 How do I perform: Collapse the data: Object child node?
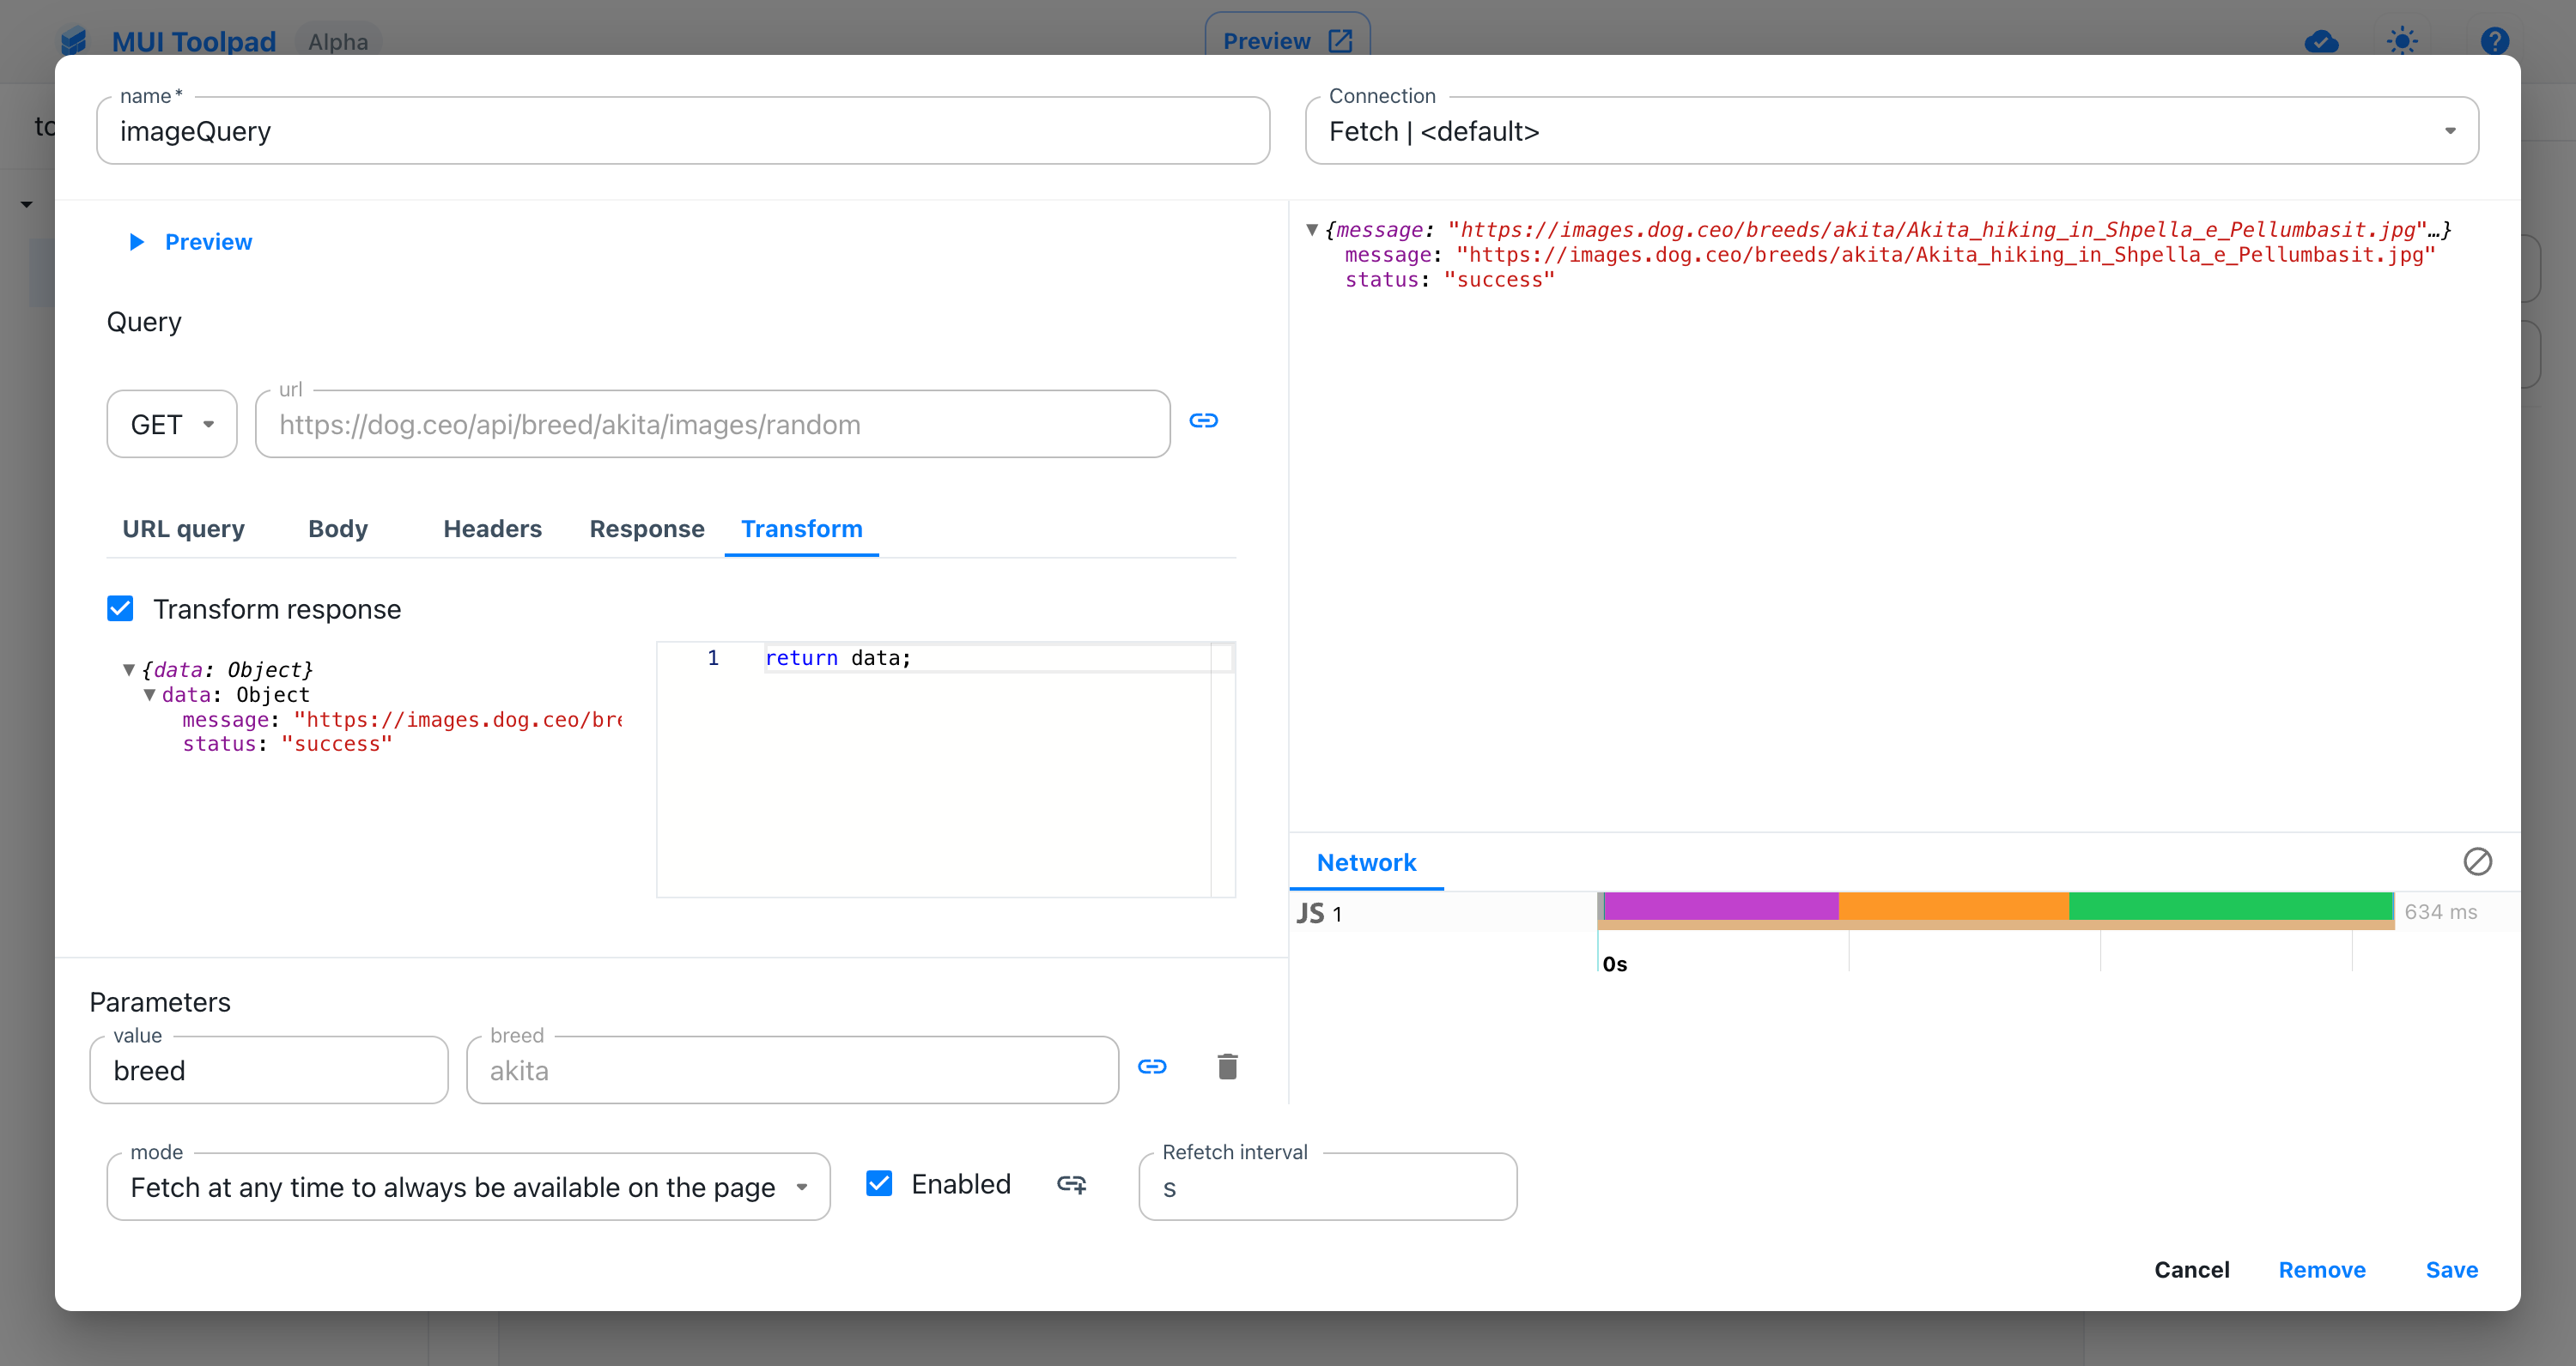[x=149, y=694]
